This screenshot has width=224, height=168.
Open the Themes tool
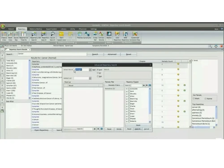(x=80, y=35)
